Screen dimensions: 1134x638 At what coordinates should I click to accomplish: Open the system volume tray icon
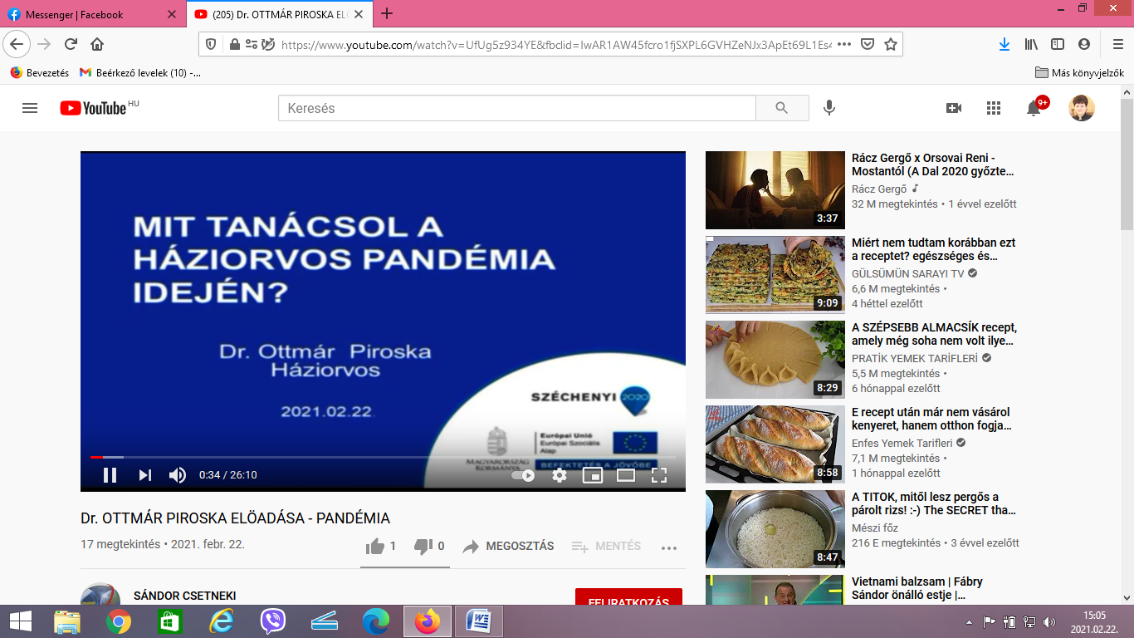click(x=1048, y=622)
